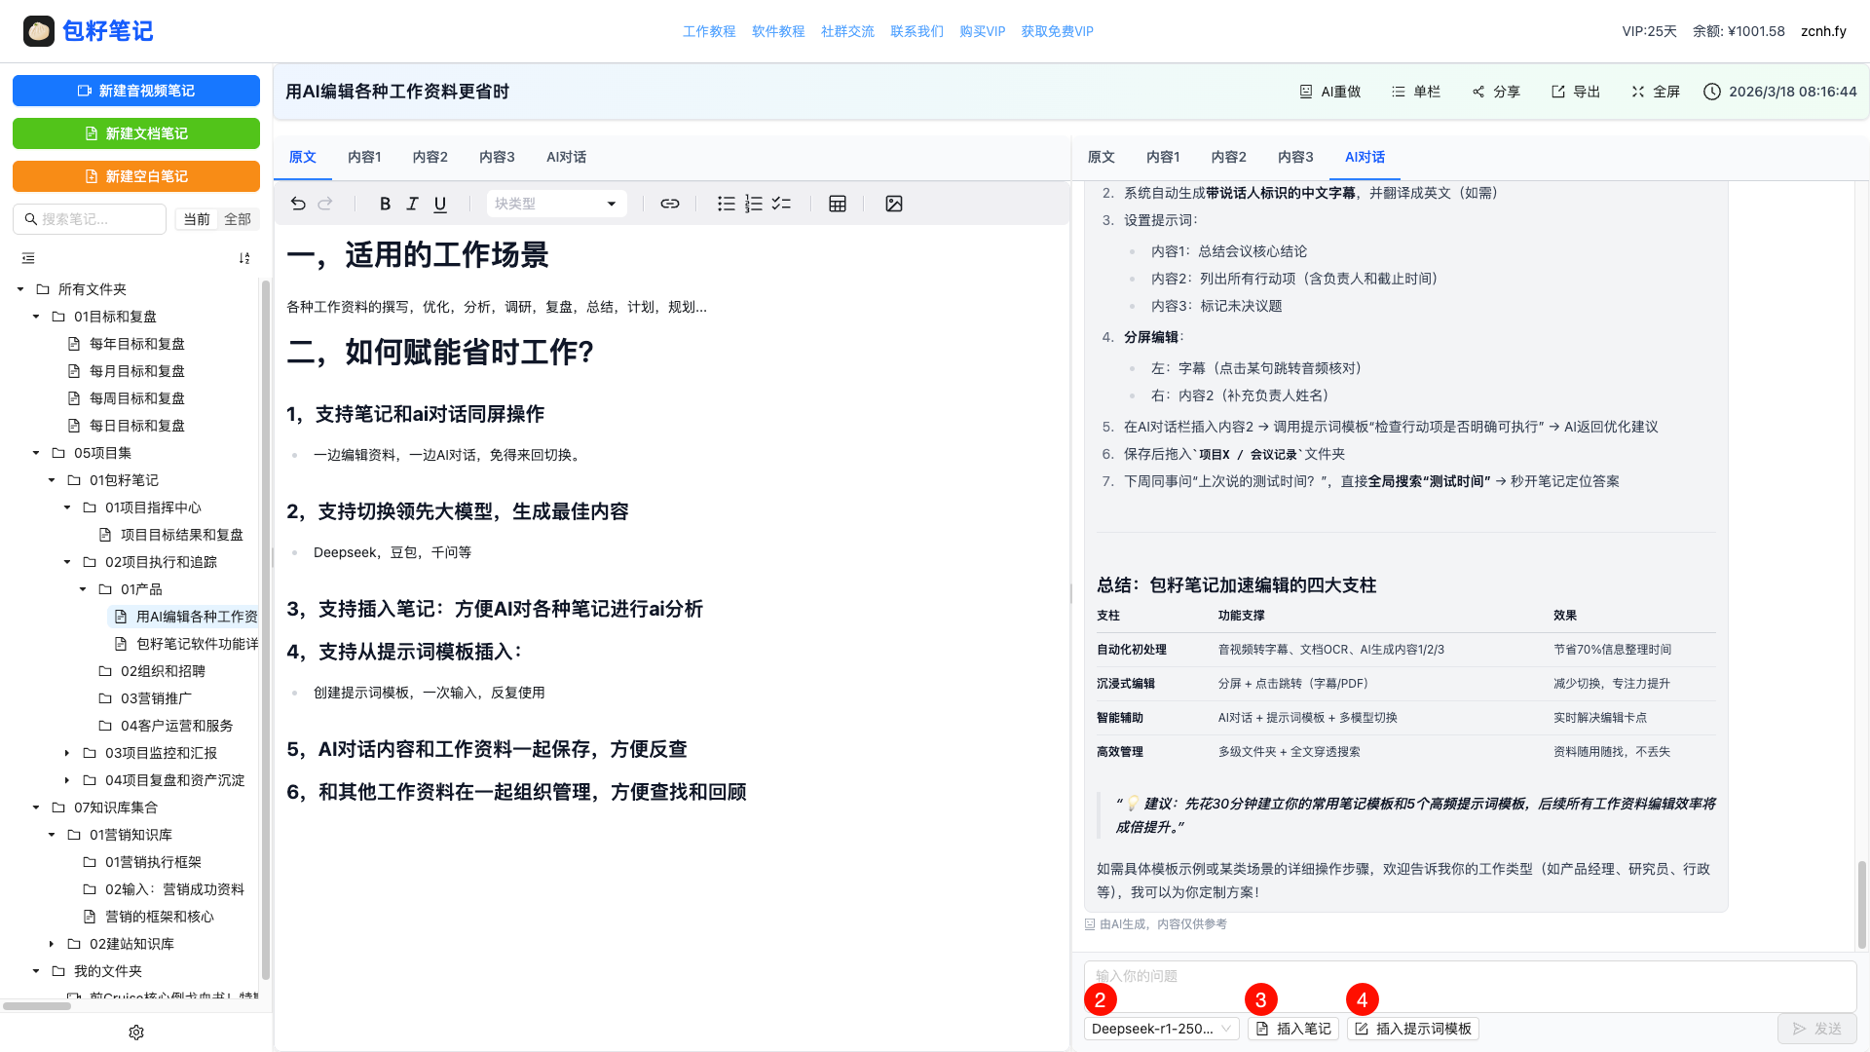Toggle 单栏 single-column layout

[1415, 92]
